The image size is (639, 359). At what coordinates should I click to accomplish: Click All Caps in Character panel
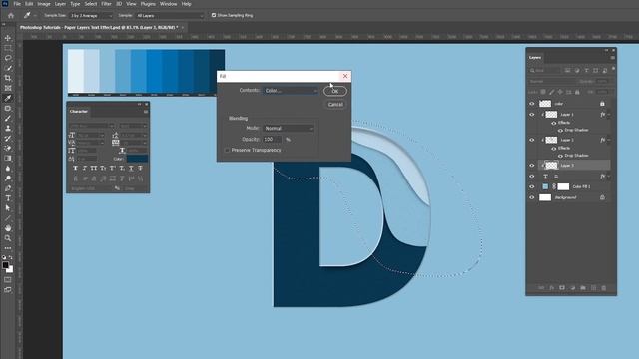click(x=93, y=168)
